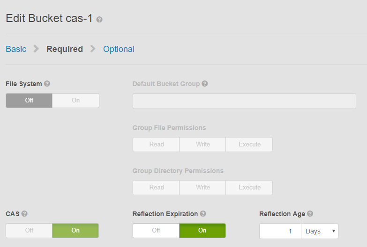Set File System toggle to Off
Screen dimensions: 367x247
pos(29,101)
